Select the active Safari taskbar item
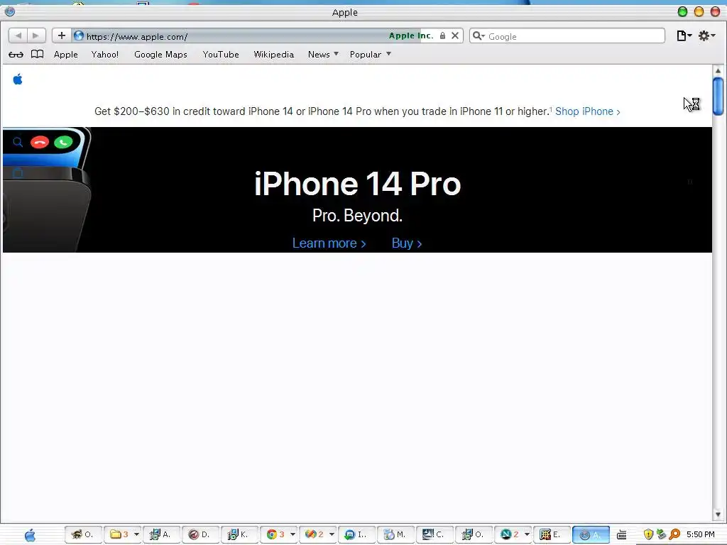 (x=591, y=535)
